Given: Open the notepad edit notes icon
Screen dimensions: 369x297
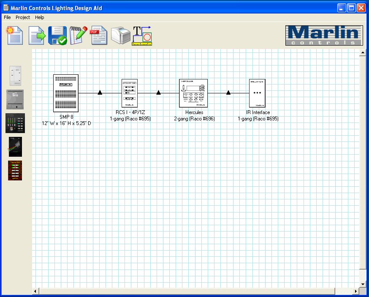Looking at the screenshot, I should point(79,35).
